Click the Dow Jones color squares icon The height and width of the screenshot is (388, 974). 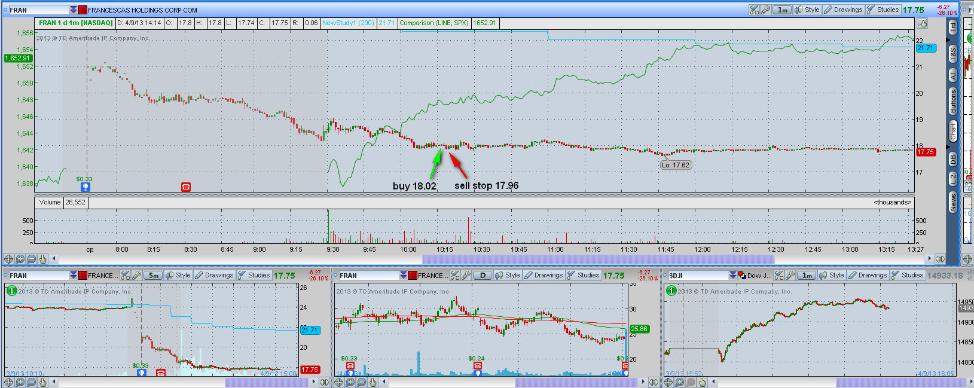click(x=742, y=275)
